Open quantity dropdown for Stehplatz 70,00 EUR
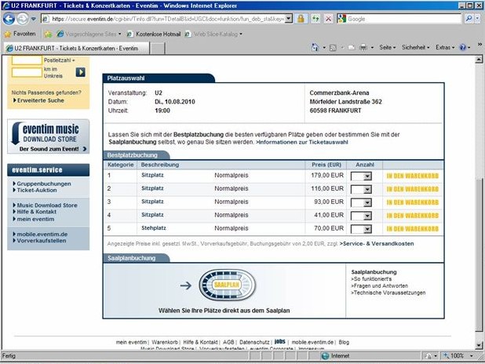This screenshot has height=364, width=485. pyautogui.click(x=361, y=227)
